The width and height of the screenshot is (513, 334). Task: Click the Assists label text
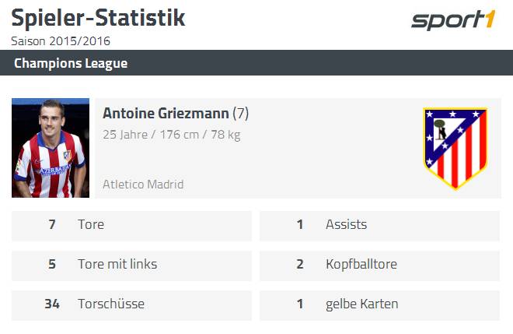tap(346, 224)
